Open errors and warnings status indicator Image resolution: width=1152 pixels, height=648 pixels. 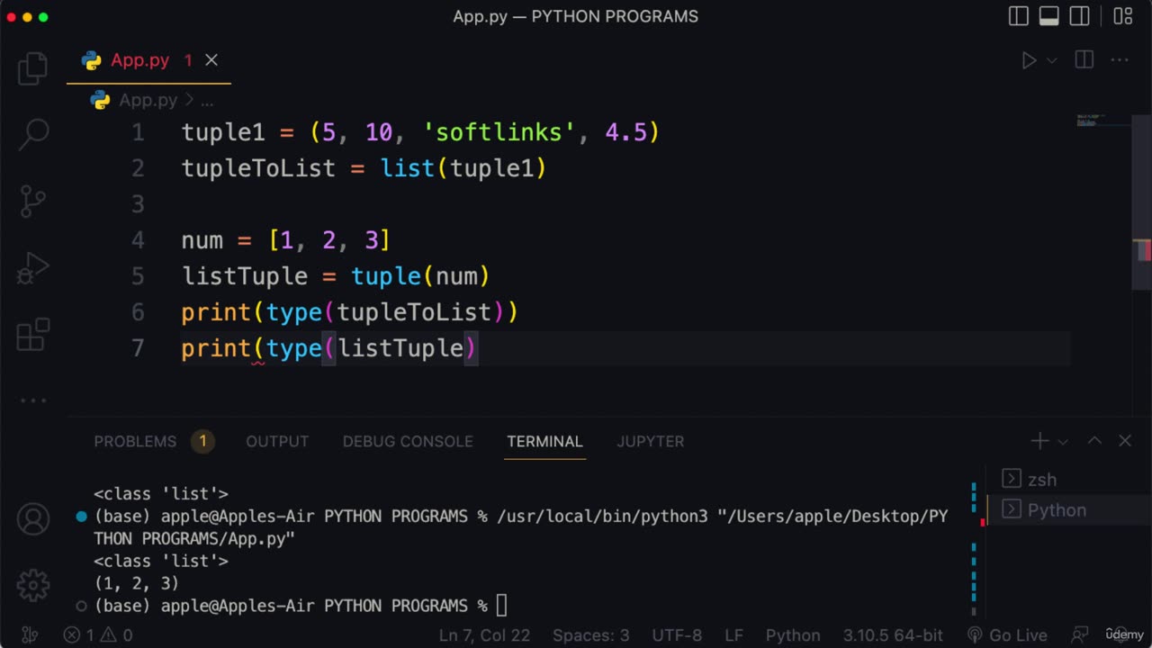97,635
